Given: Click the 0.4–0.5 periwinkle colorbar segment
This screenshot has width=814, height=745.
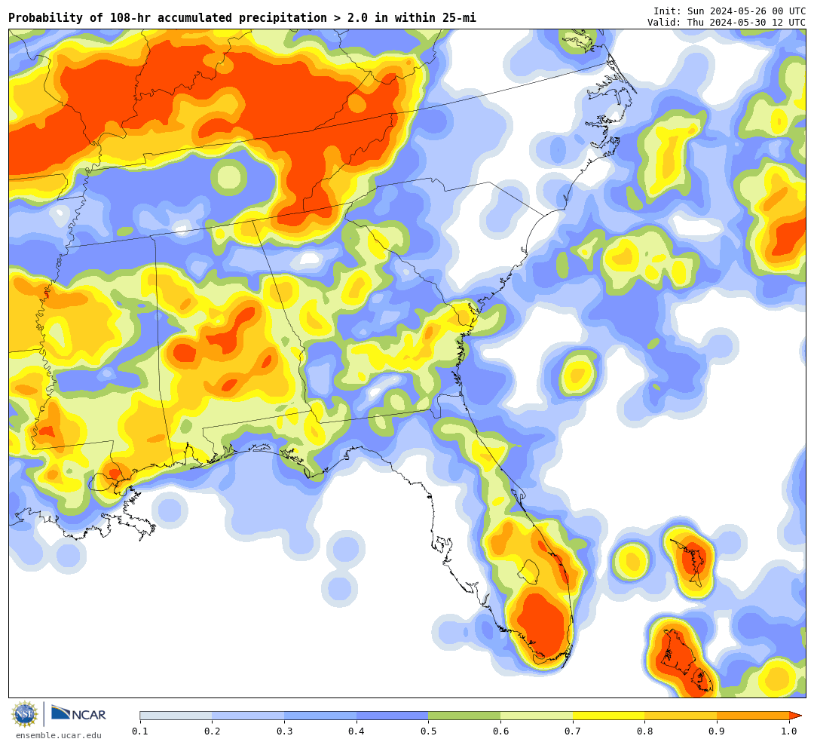Looking at the screenshot, I should [393, 716].
